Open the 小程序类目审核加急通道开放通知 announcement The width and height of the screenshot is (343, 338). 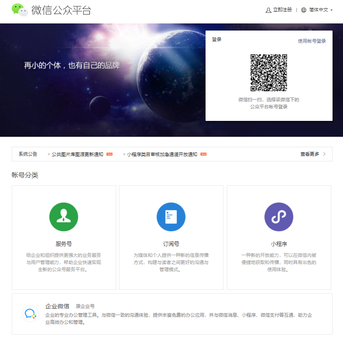(x=162, y=154)
